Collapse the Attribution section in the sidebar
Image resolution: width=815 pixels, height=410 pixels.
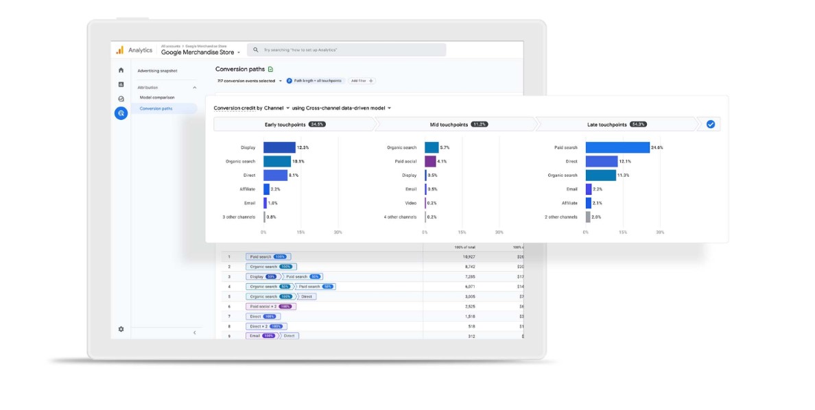pos(194,88)
